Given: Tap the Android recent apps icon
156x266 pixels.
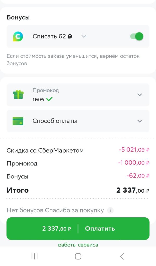Looking at the screenshot, I should (x=34, y=256).
